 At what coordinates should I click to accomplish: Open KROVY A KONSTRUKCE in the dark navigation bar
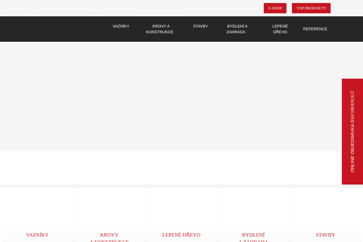[x=160, y=29]
